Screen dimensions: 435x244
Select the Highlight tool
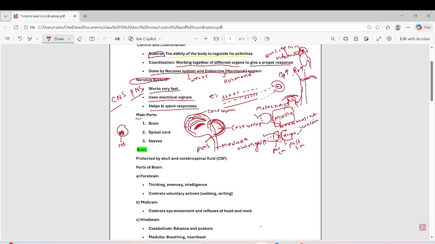pyautogui.click(x=30, y=39)
